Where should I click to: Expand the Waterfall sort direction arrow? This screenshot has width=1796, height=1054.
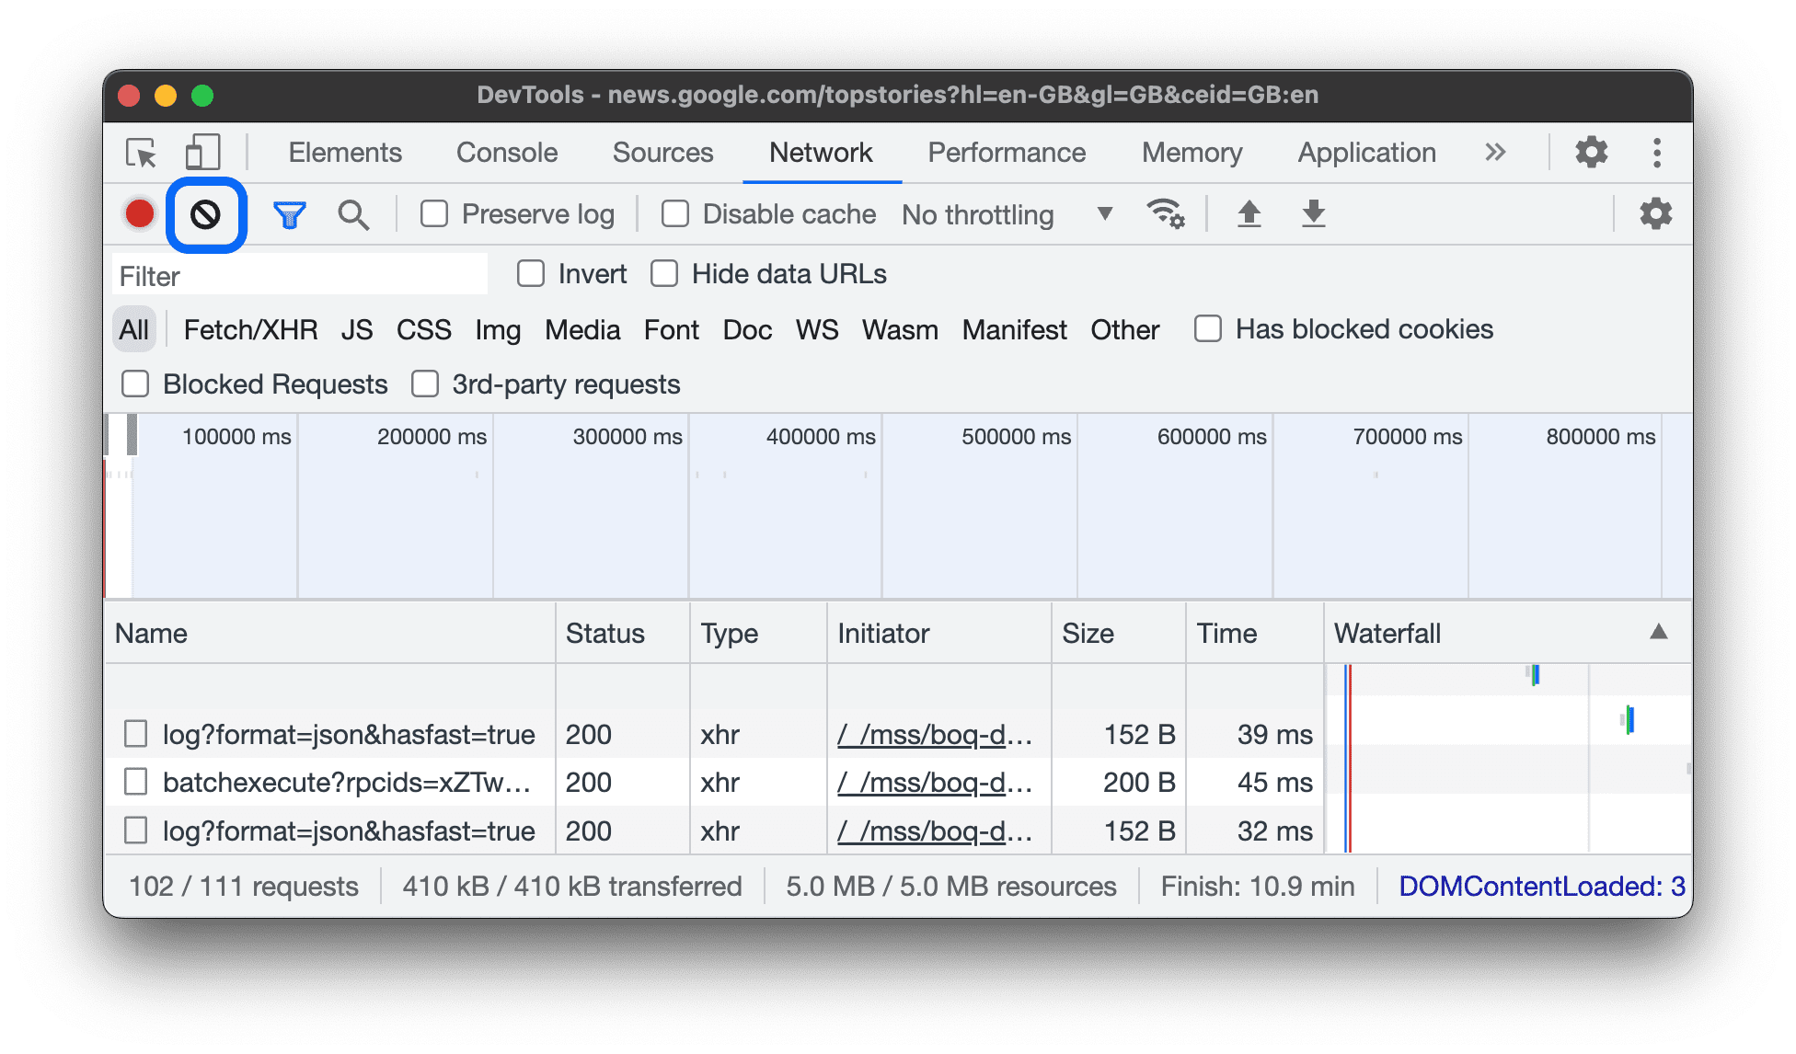(1657, 633)
